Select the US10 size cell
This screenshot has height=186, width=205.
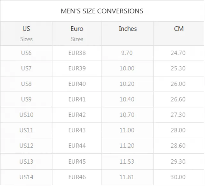[26, 115]
